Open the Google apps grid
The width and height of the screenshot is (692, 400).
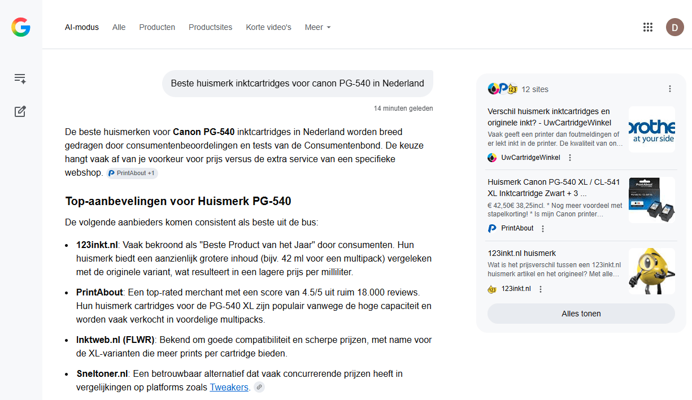[x=648, y=27]
